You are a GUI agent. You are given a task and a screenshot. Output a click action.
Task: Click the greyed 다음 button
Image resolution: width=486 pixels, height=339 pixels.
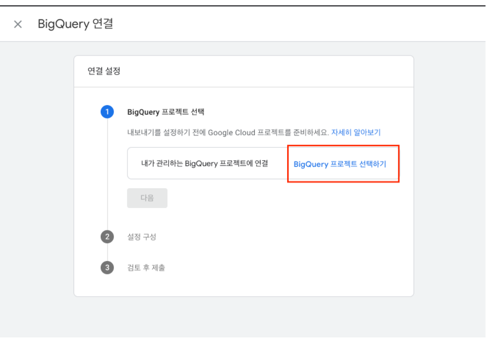tap(147, 198)
